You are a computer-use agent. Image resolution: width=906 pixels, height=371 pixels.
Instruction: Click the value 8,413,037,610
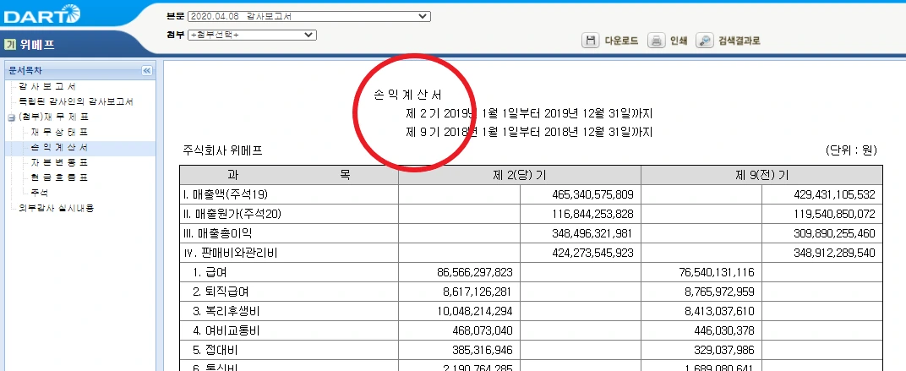point(720,312)
